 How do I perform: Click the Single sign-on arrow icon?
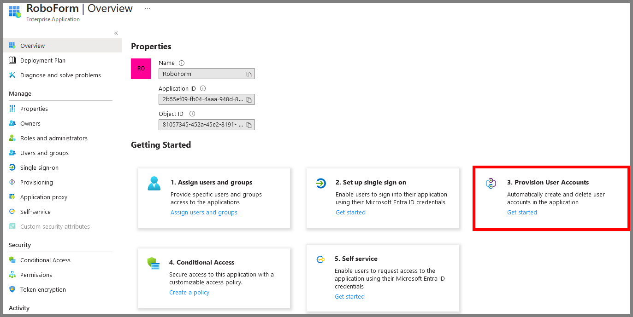pos(12,167)
